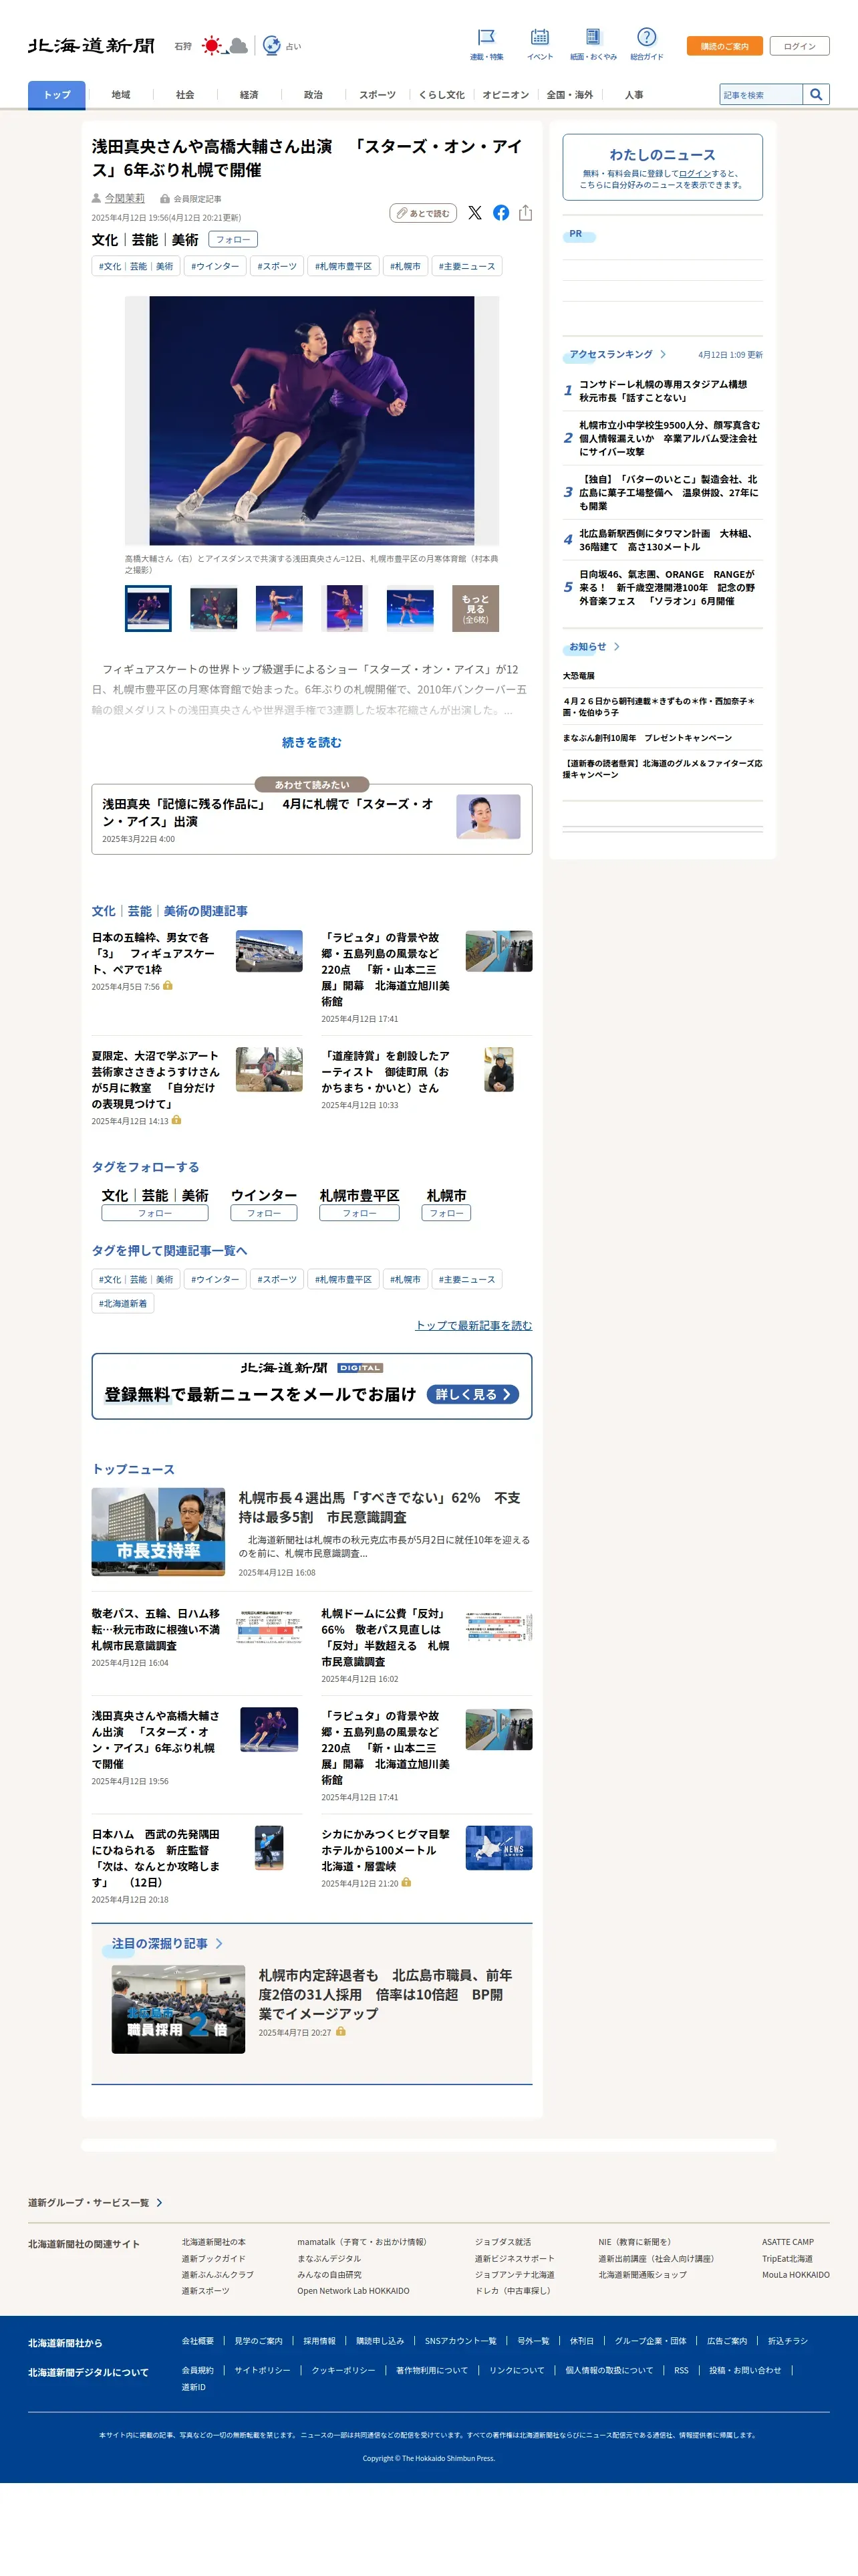The height and width of the screenshot is (2576, 858).
Task: Click the 北海道新聞 logo in the header
Action: (x=91, y=46)
